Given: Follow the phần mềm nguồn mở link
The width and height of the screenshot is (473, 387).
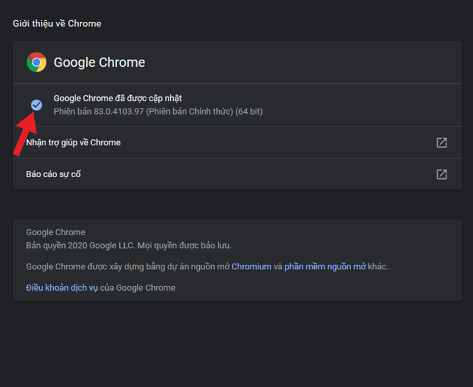Looking at the screenshot, I should tap(325, 266).
